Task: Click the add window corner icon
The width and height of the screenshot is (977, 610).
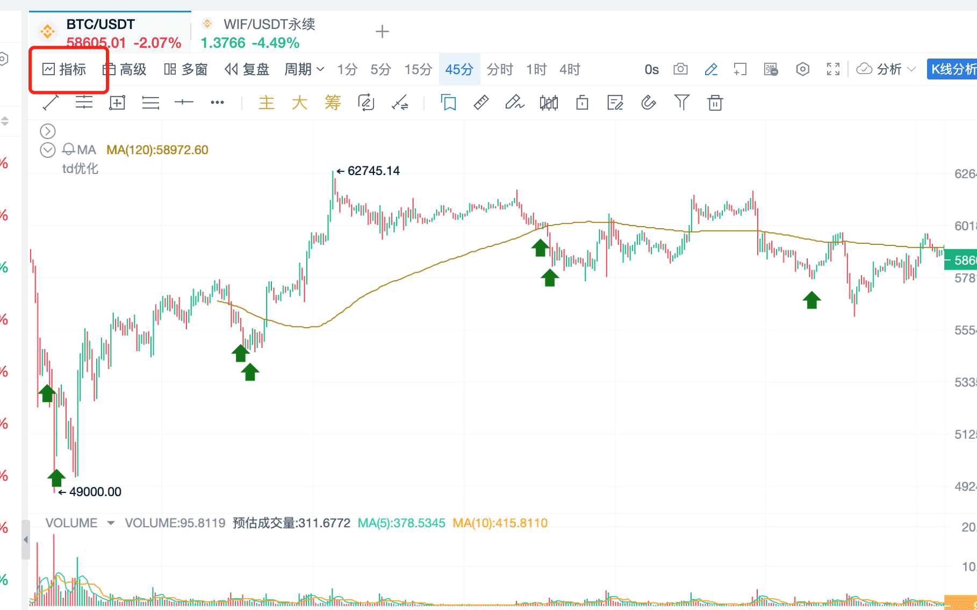Action: pyautogui.click(x=741, y=69)
